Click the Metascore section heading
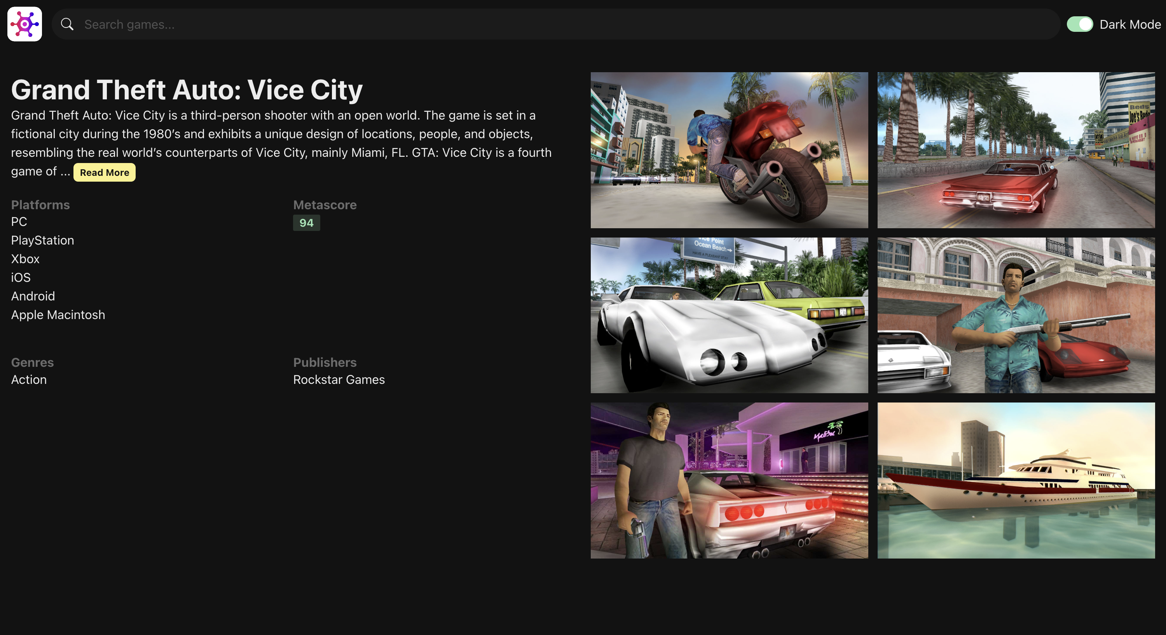Image resolution: width=1166 pixels, height=635 pixels. pyautogui.click(x=325, y=205)
